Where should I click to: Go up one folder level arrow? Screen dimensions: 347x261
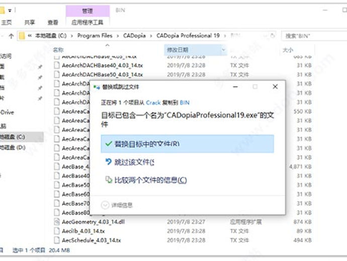coord(11,36)
